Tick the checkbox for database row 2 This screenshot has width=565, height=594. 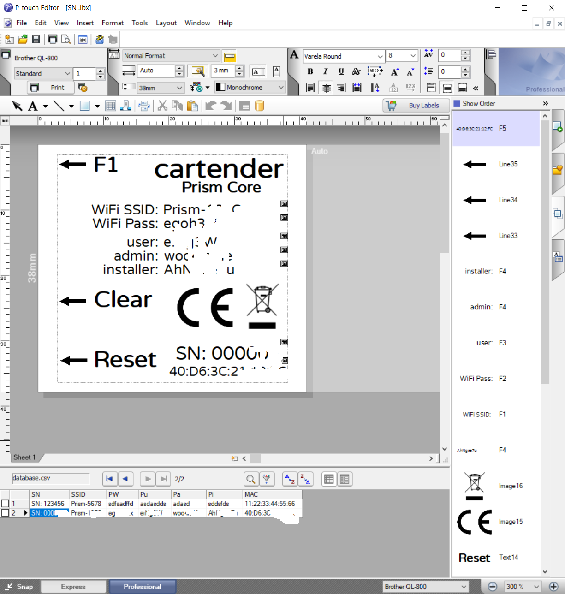tap(5, 513)
